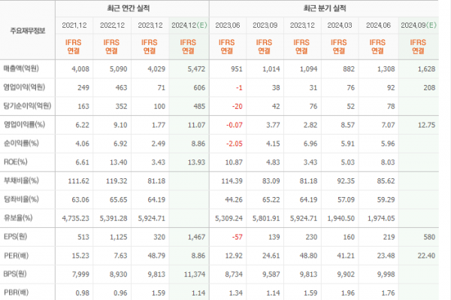The image size is (451, 300).
Task: Click the PER(배) row label
Action: pyautogui.click(x=16, y=256)
